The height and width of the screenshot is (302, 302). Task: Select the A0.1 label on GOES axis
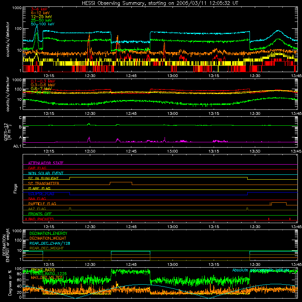click(x=17, y=146)
